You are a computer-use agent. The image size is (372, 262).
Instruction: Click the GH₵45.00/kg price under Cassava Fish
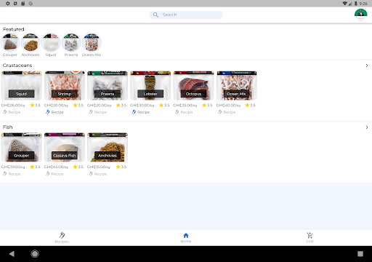click(56, 167)
